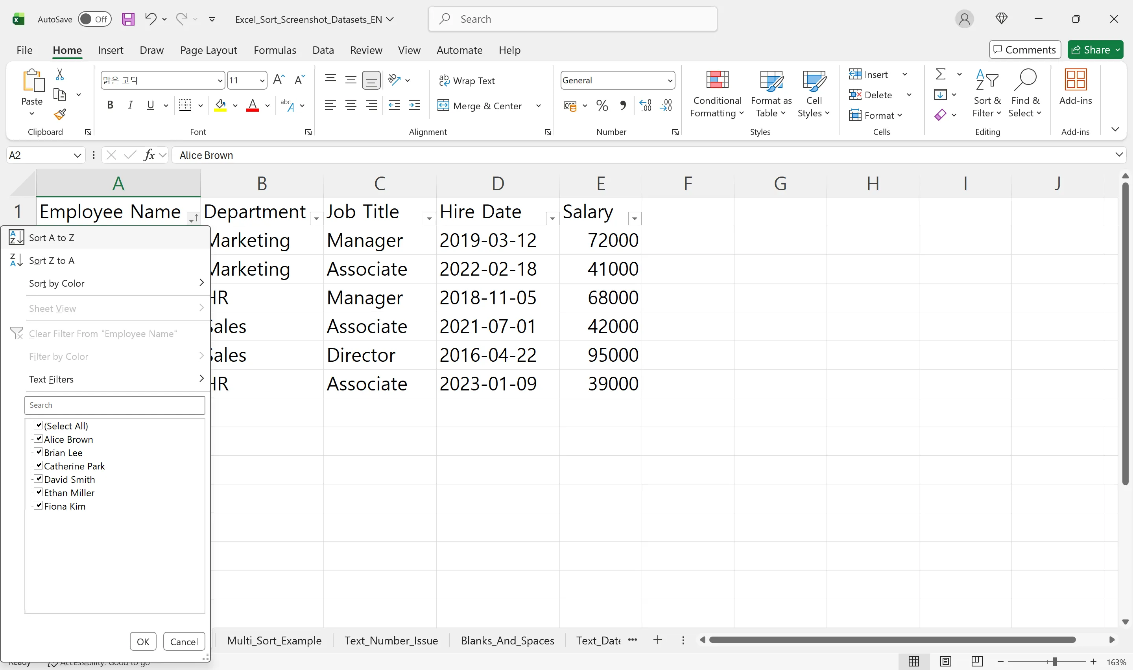Apply the Percent number style

pyautogui.click(x=602, y=105)
